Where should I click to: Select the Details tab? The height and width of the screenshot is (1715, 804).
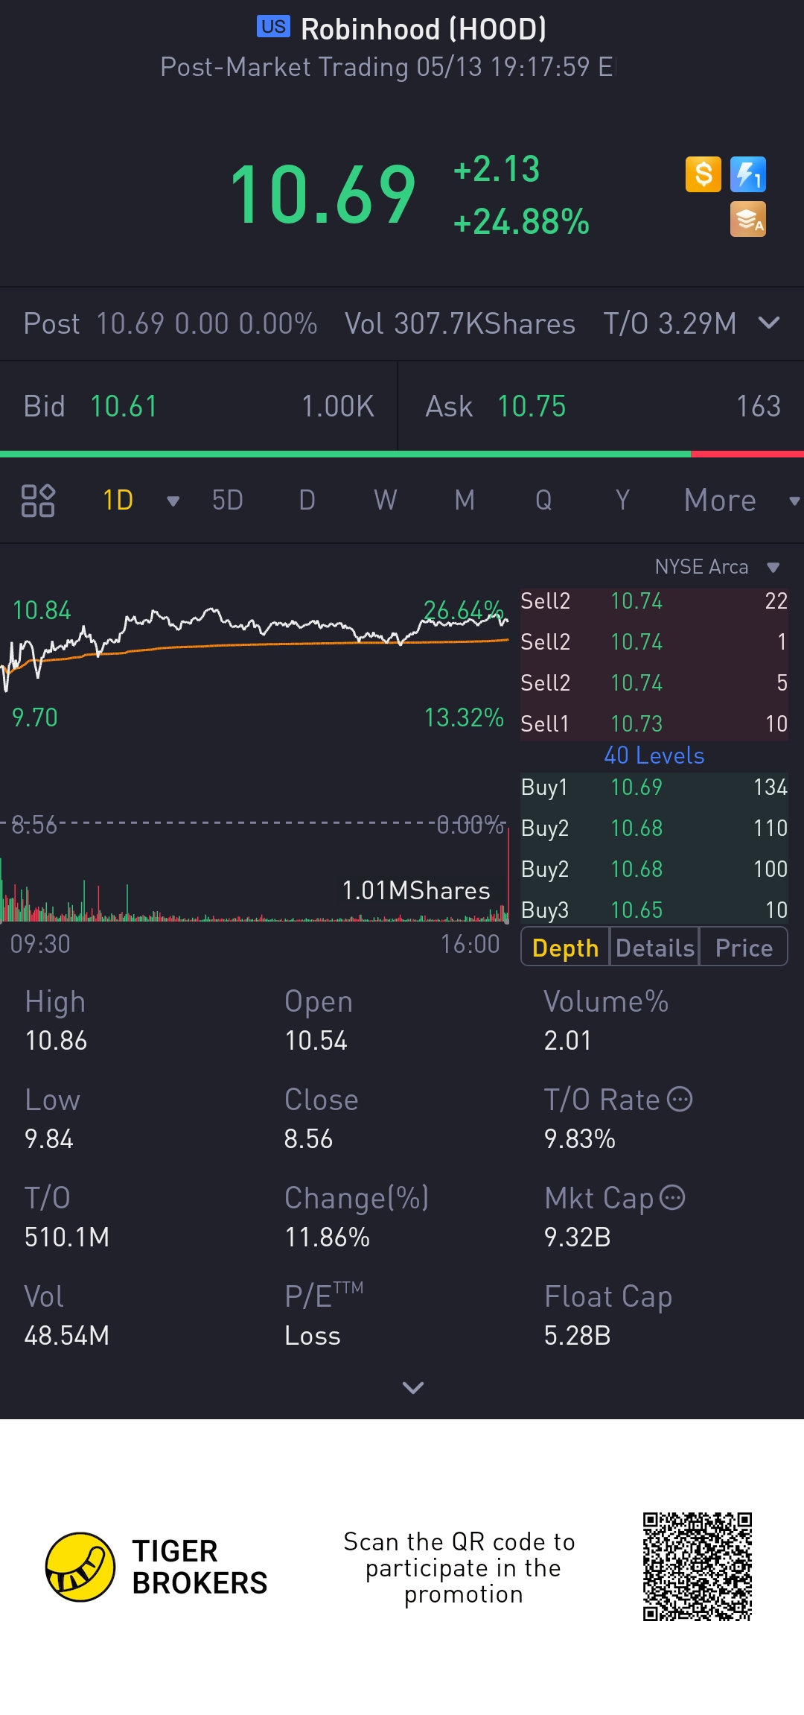point(654,947)
